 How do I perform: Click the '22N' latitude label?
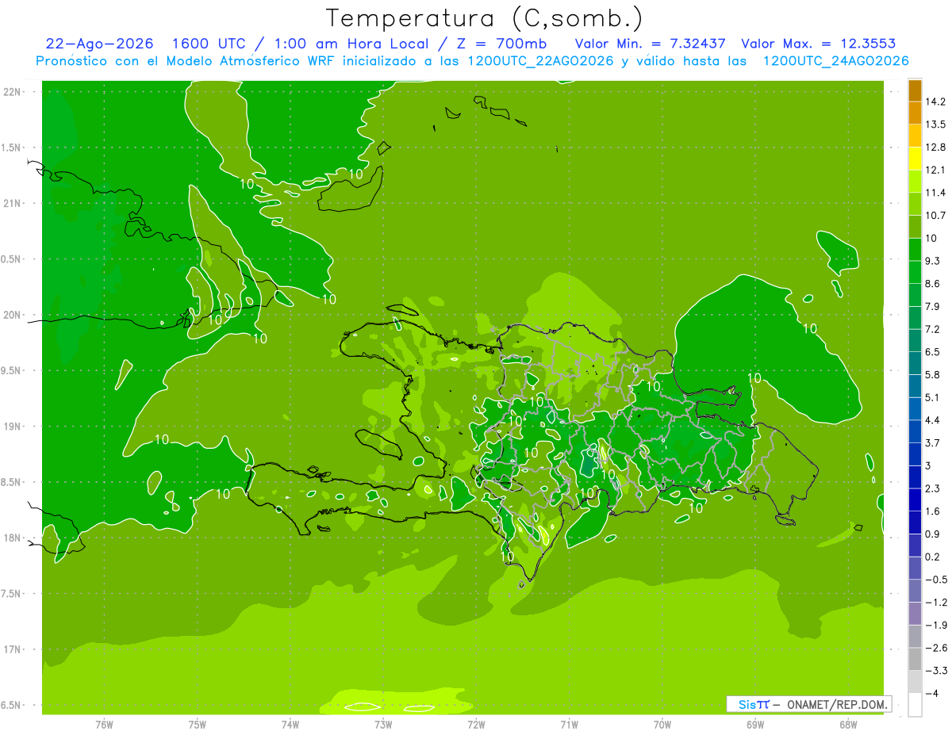pos(11,92)
